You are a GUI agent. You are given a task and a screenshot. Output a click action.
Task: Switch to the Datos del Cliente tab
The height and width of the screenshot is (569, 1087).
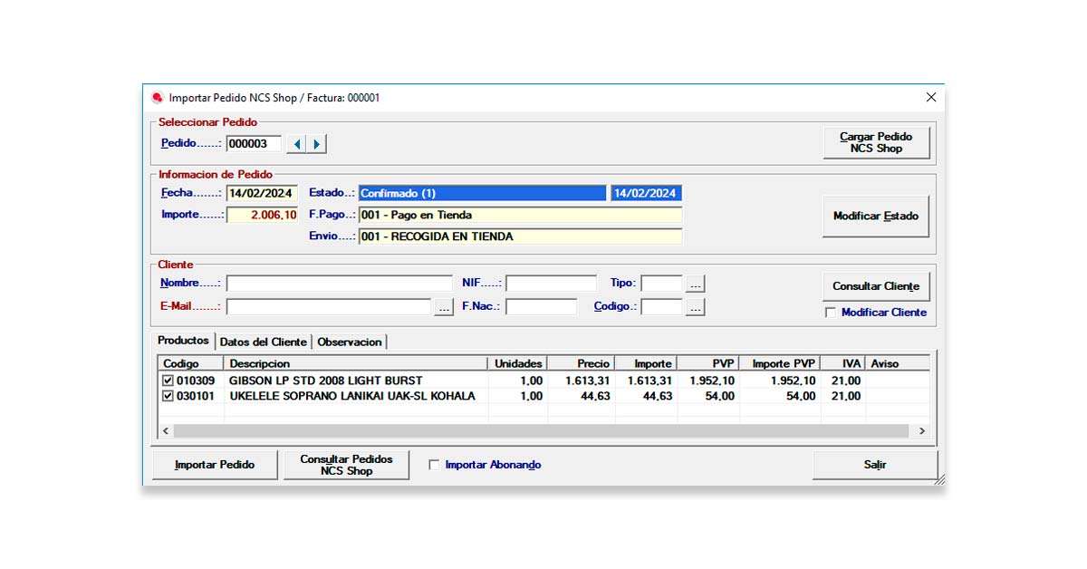[263, 342]
